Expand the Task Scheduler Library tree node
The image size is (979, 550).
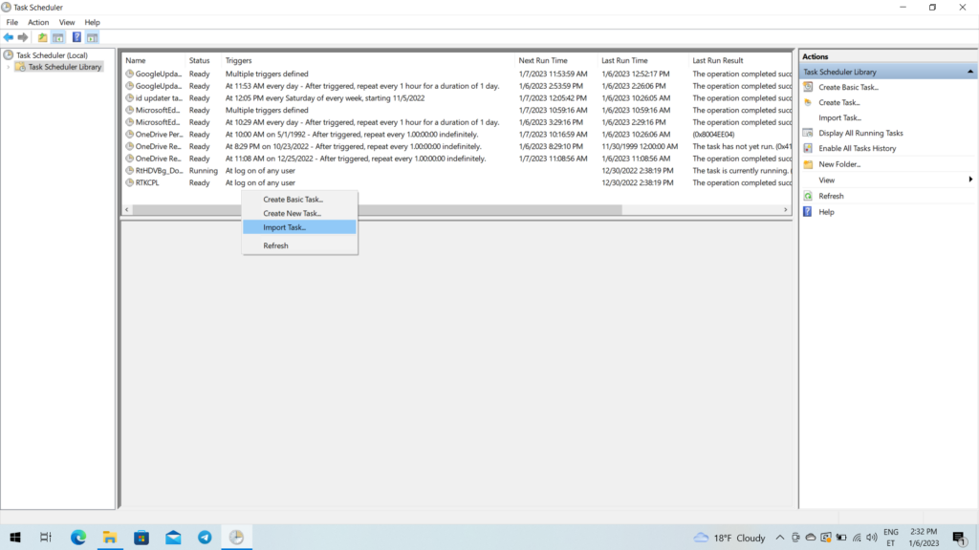(x=9, y=67)
